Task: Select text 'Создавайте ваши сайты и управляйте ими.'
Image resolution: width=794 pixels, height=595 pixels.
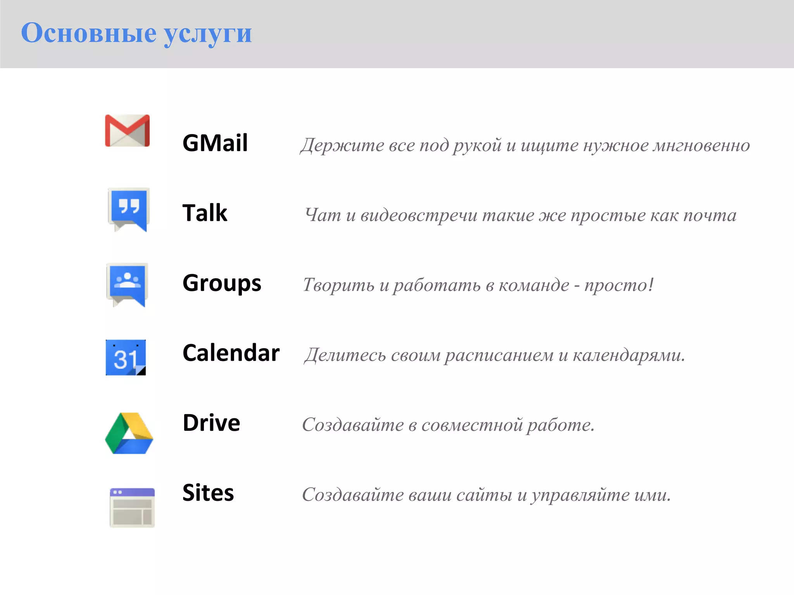Action: click(487, 495)
